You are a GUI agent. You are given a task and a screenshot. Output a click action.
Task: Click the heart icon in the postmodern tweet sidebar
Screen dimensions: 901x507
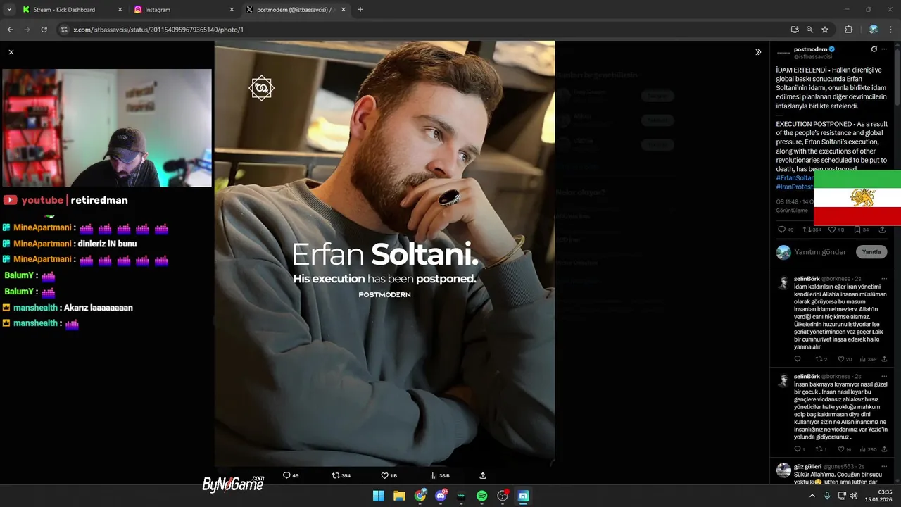(x=831, y=230)
